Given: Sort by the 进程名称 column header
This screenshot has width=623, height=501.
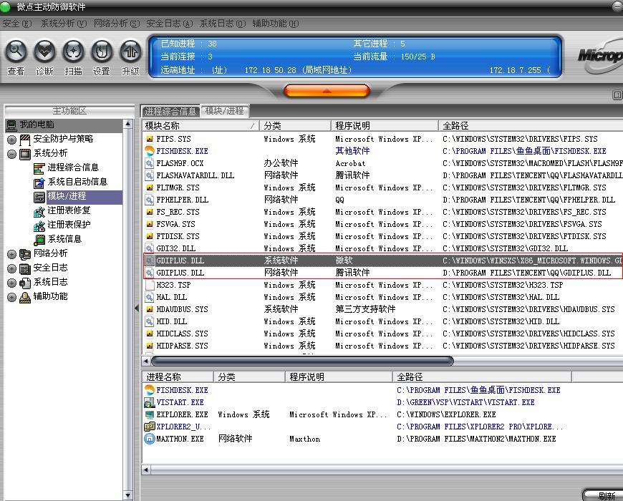Looking at the screenshot, I should (178, 376).
